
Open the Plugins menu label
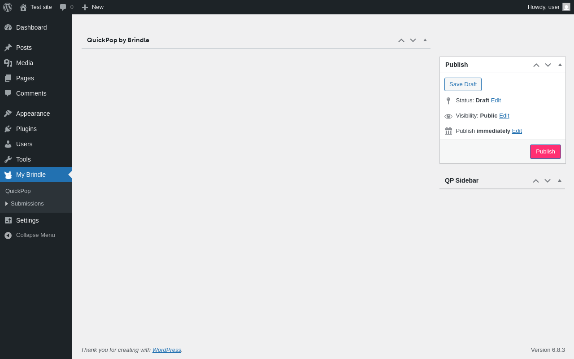[x=26, y=129]
